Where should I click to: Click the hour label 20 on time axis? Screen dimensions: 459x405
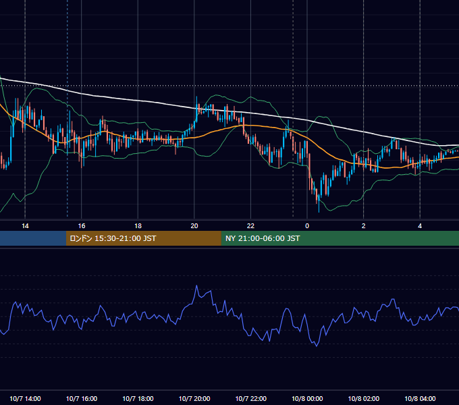(194, 226)
